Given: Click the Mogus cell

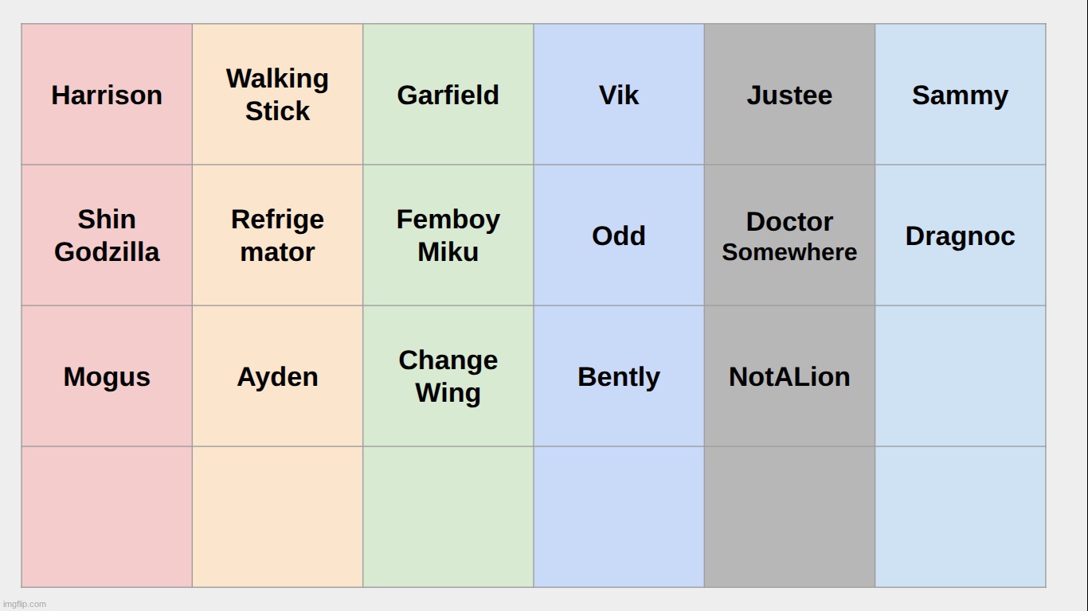Looking at the screenshot, I should tap(107, 376).
